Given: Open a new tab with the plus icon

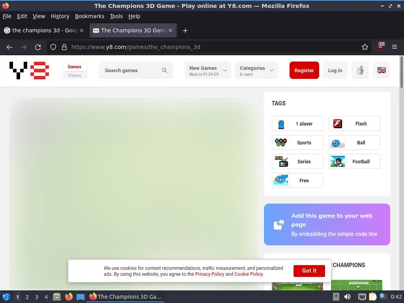Looking at the screenshot, I should coord(185,31).
